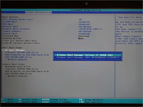Click the Enrolled status text
Image resolution: width=143 pixels, height=107 pixels.
click(x=84, y=36)
